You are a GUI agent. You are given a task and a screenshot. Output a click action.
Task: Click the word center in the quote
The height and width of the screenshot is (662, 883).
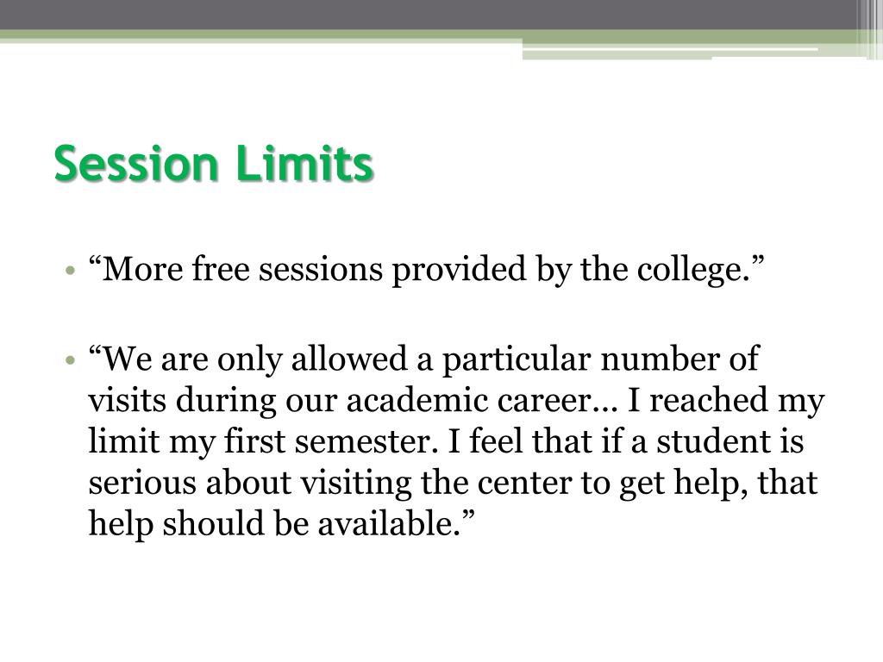(523, 484)
